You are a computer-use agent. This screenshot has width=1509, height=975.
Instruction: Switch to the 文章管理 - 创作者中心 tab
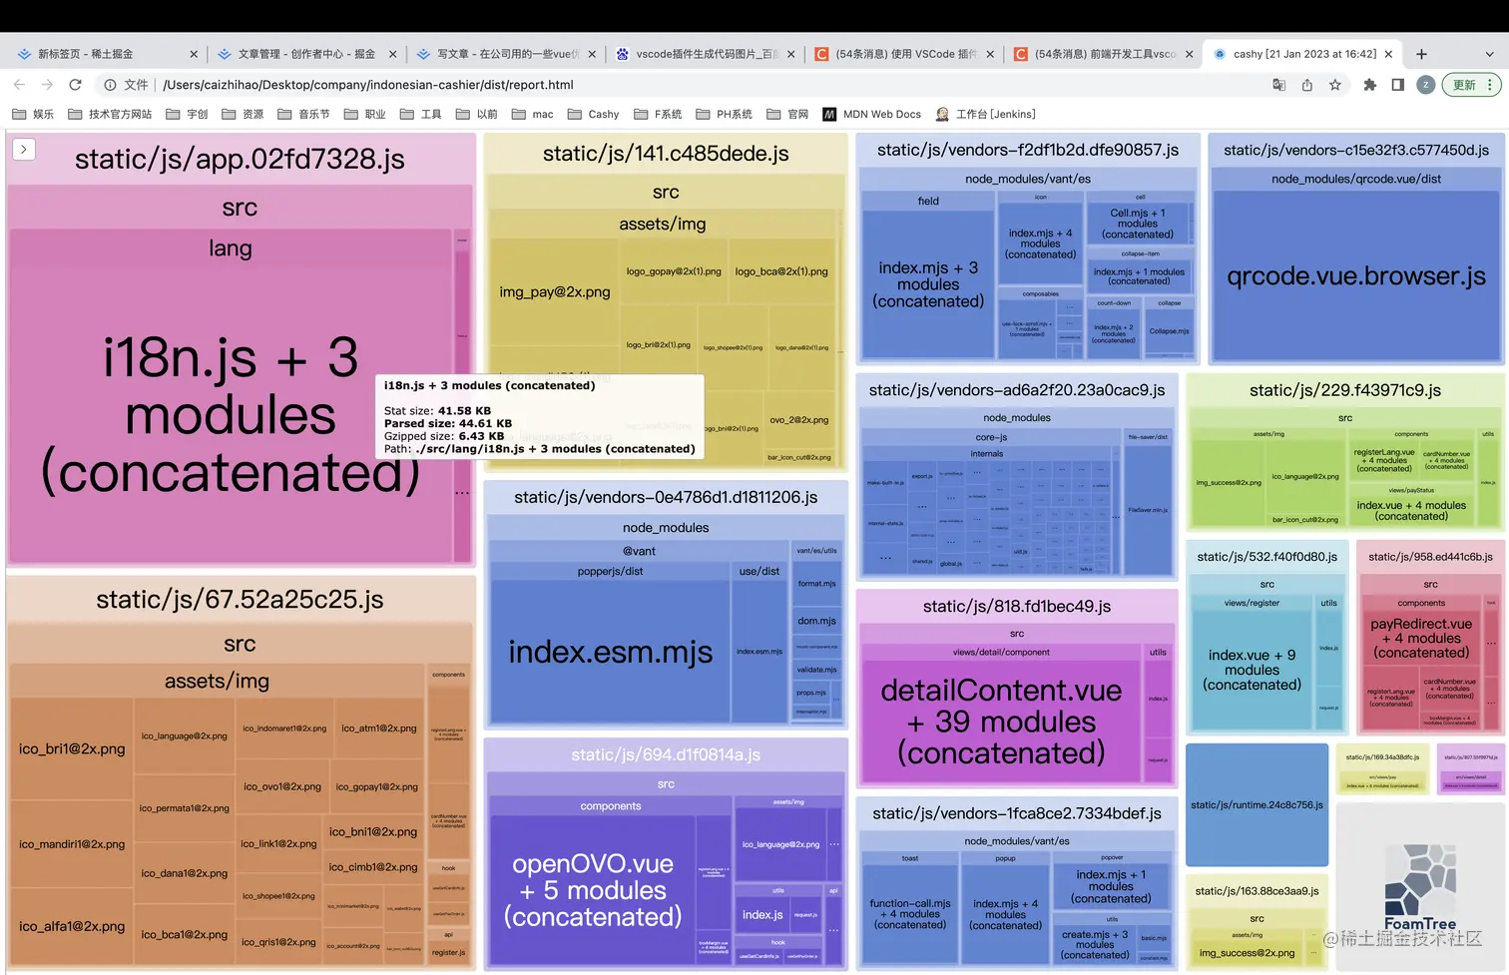[x=305, y=54]
